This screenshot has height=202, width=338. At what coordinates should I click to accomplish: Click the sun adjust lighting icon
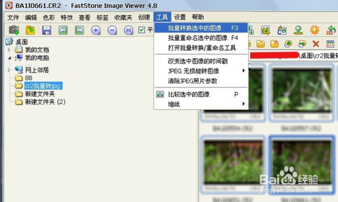pyautogui.click(x=315, y=30)
